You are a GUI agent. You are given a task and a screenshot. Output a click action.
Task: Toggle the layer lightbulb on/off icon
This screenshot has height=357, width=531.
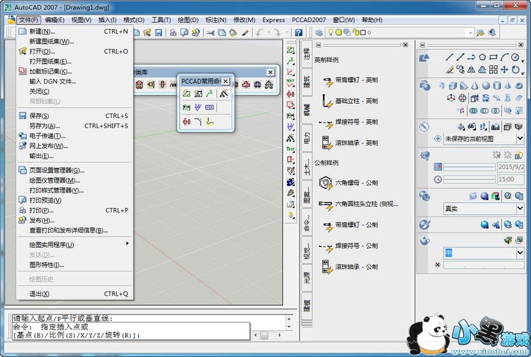pyautogui.click(x=330, y=32)
